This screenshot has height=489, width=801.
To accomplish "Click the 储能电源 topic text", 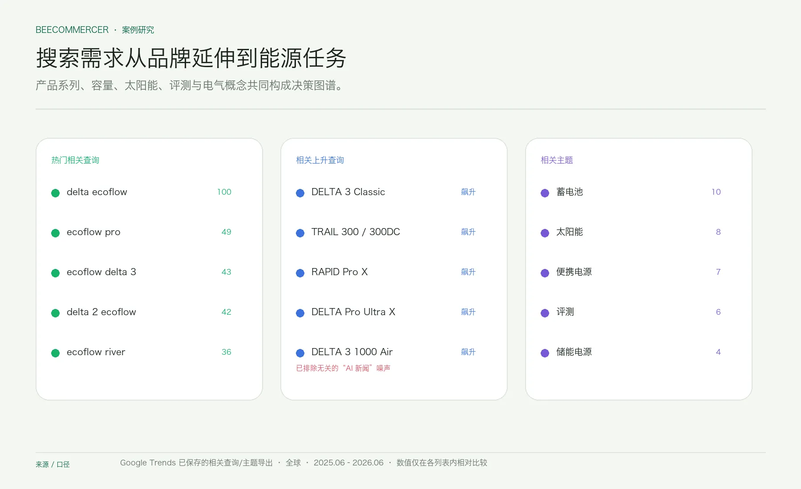I will 574,352.
